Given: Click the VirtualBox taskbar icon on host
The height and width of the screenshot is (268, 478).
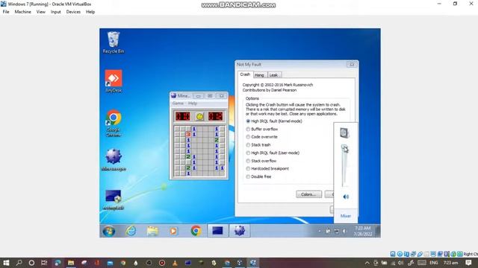Looking at the screenshot, I should 252,263.
